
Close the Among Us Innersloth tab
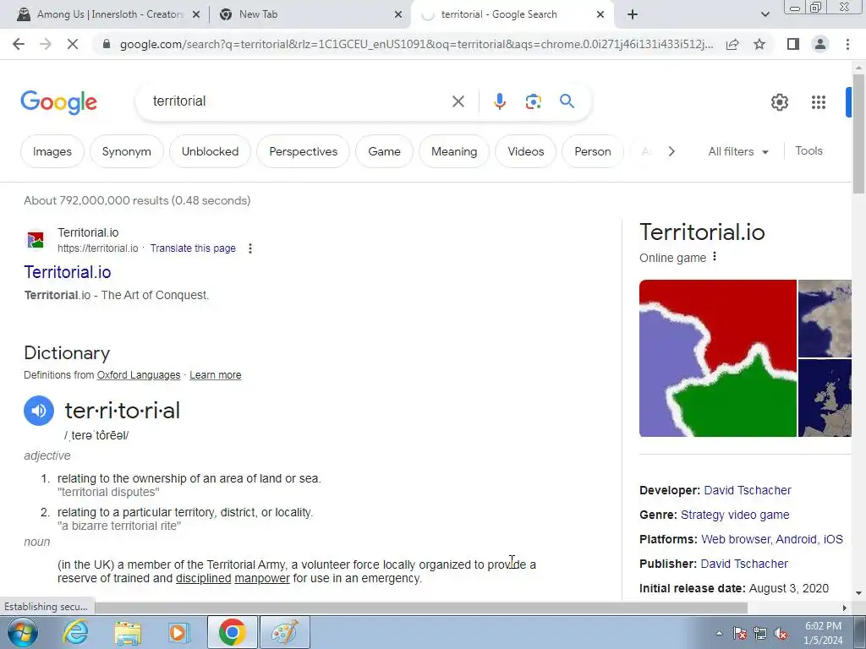point(195,15)
